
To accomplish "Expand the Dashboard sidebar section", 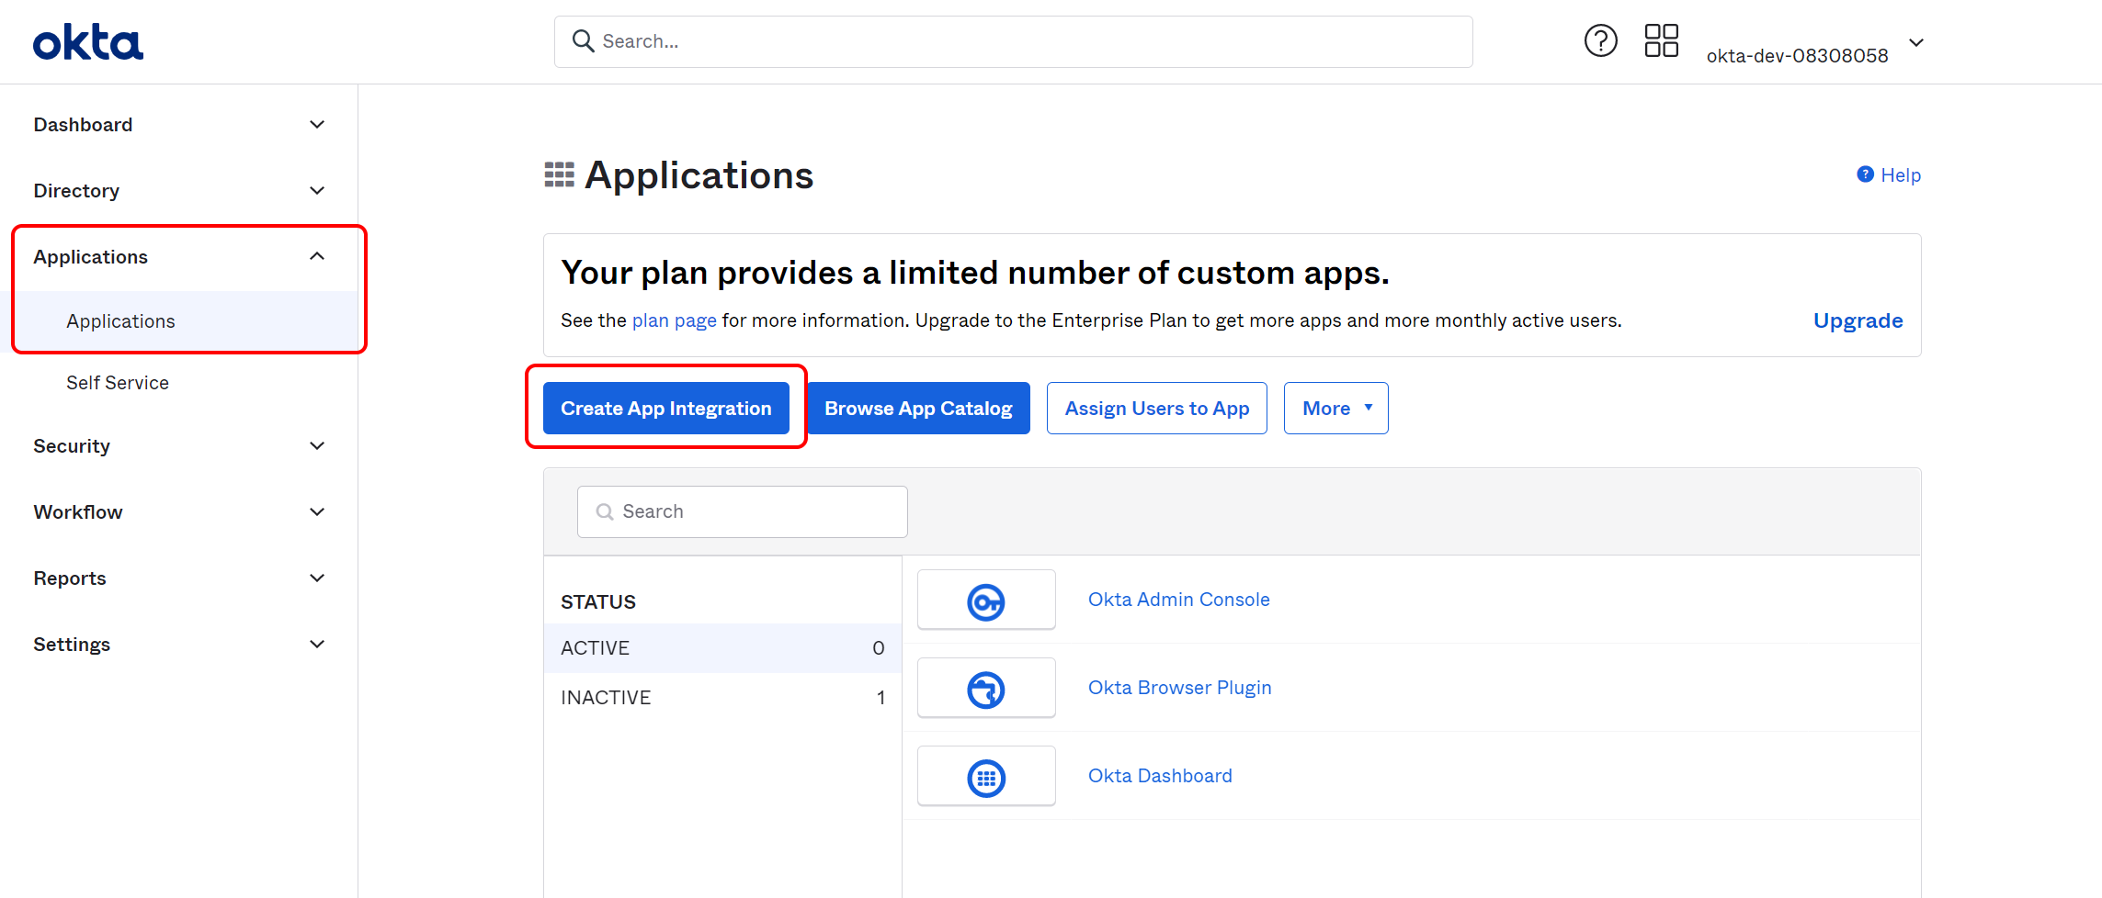I will pos(178,125).
